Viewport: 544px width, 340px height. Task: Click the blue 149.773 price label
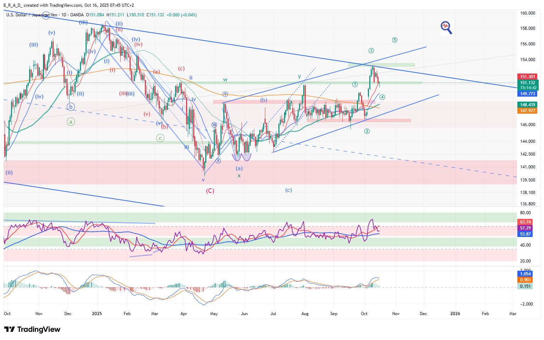[528, 94]
